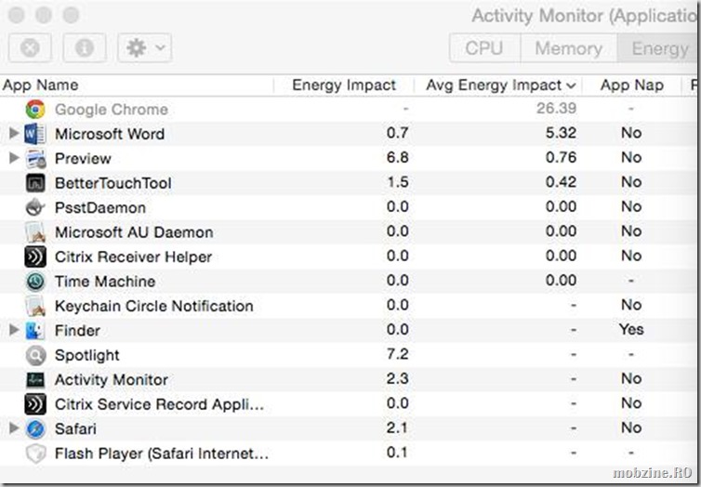Sort by the App Nap column
This screenshot has width=701, height=487.
(x=631, y=85)
